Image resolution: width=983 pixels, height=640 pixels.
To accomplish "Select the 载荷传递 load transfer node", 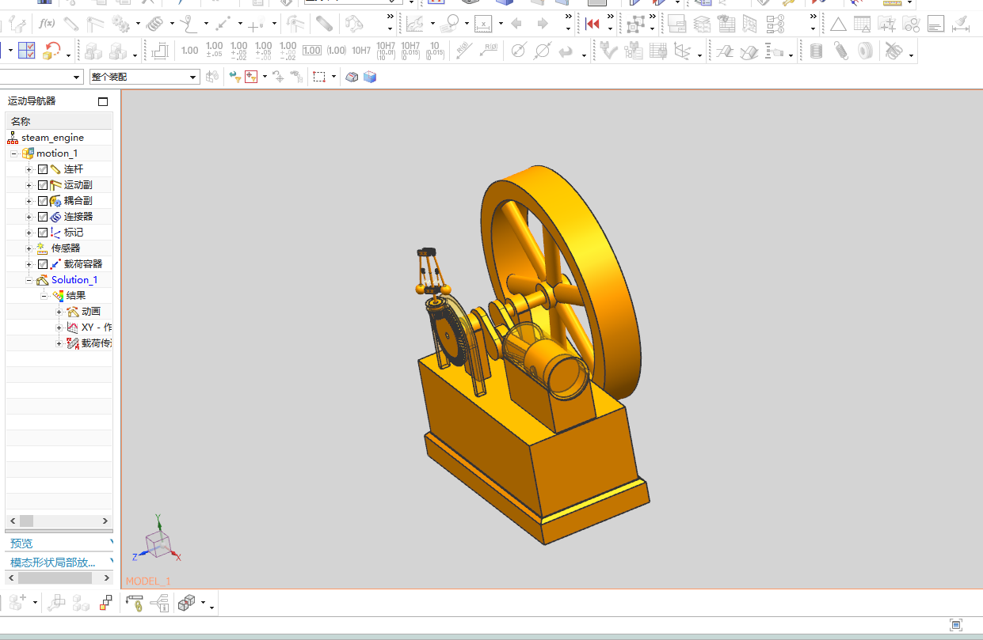I will [96, 343].
